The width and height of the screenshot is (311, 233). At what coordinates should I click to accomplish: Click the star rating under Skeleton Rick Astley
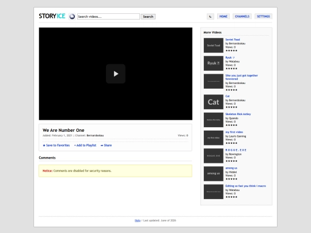click(x=232, y=125)
